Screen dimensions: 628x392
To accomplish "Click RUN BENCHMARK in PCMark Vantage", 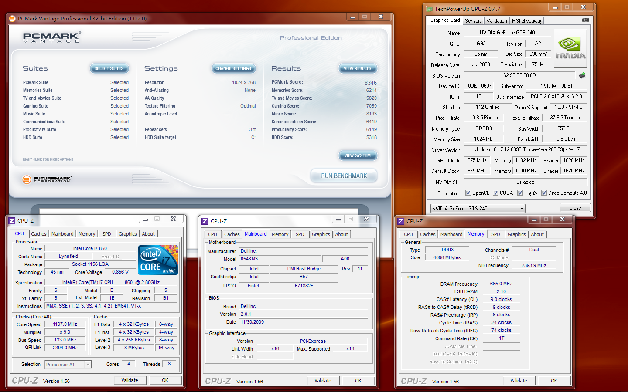I will (344, 176).
